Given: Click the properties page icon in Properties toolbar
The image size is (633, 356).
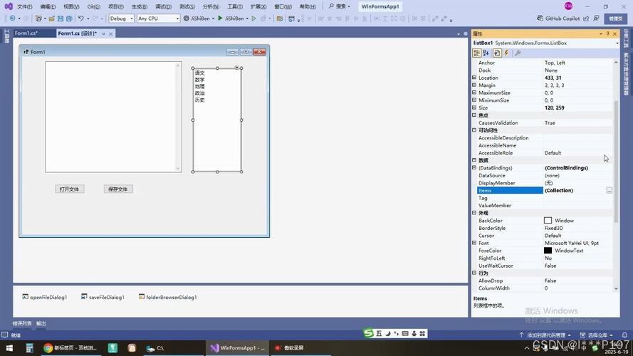Looking at the screenshot, I should coord(497,53).
